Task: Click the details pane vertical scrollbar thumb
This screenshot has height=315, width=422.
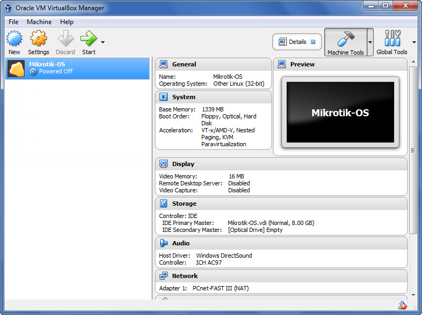Action: point(413,150)
